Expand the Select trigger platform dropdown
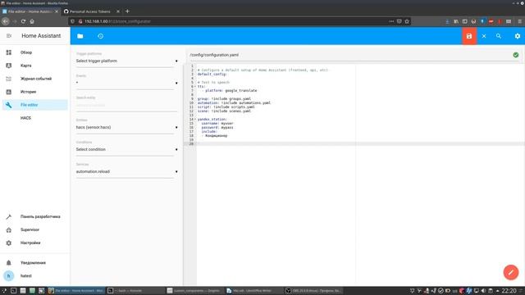 pyautogui.click(x=126, y=61)
